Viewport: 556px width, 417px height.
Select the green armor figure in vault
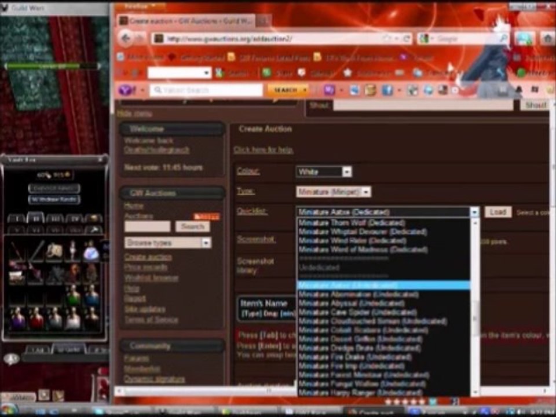pyautogui.click(x=74, y=295)
